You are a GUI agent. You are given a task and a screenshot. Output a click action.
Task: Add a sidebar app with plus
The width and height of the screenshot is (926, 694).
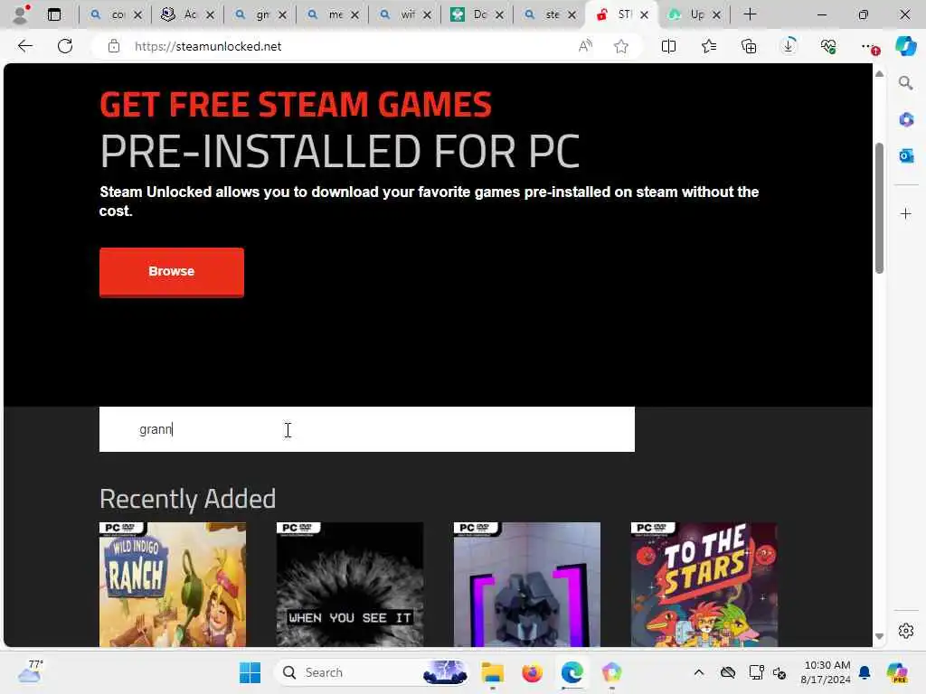click(906, 213)
